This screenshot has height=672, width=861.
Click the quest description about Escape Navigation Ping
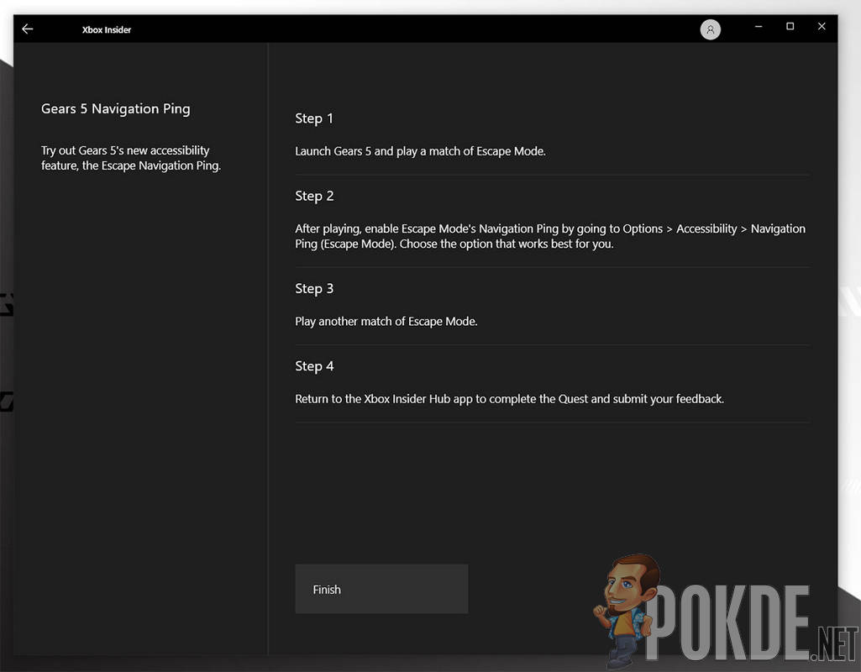(x=131, y=158)
